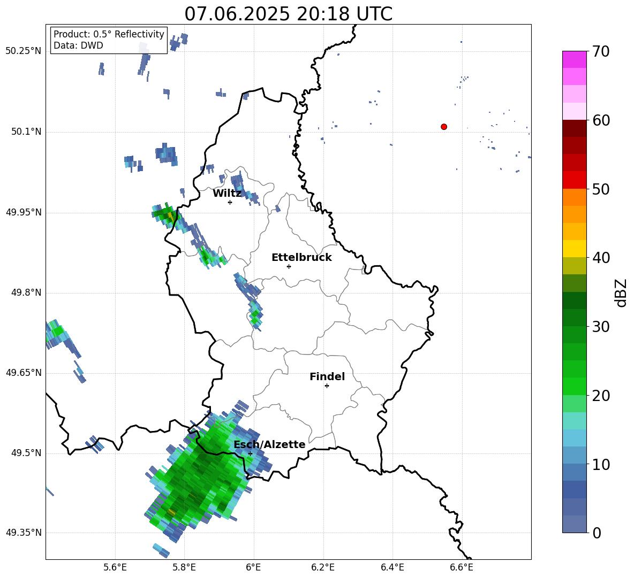Screen dimensions: 634x578
Task: Pick the dark maroon colorbar segment below 60
Action: (574, 128)
